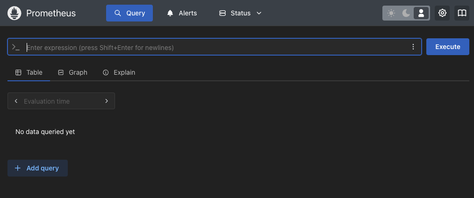Viewport: 474px width, 198px height.
Task: Switch to the Graph tab
Action: tap(72, 72)
